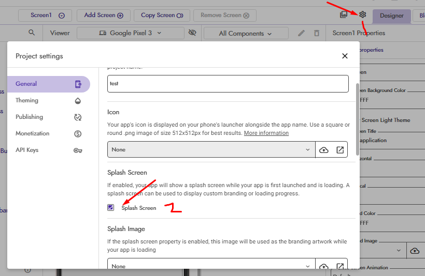Viewport: 425px width, 276px height.
Task: Expand the All Components dropdown
Action: point(245,34)
